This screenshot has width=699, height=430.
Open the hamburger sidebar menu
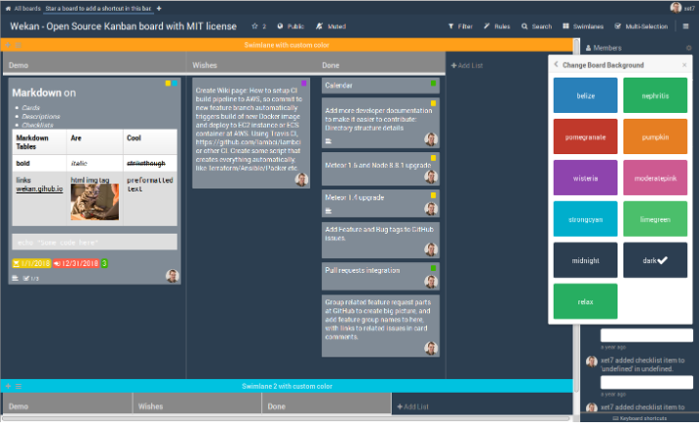pos(685,27)
